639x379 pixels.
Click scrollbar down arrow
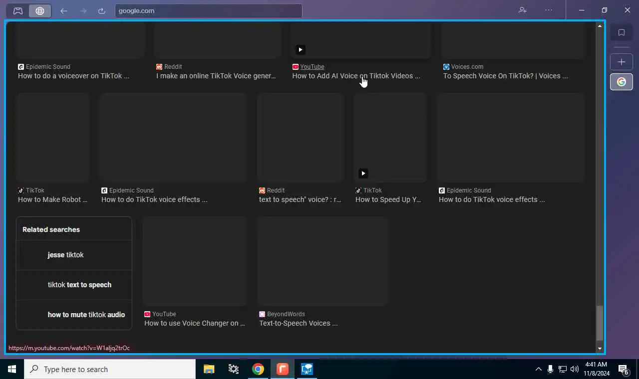point(600,349)
